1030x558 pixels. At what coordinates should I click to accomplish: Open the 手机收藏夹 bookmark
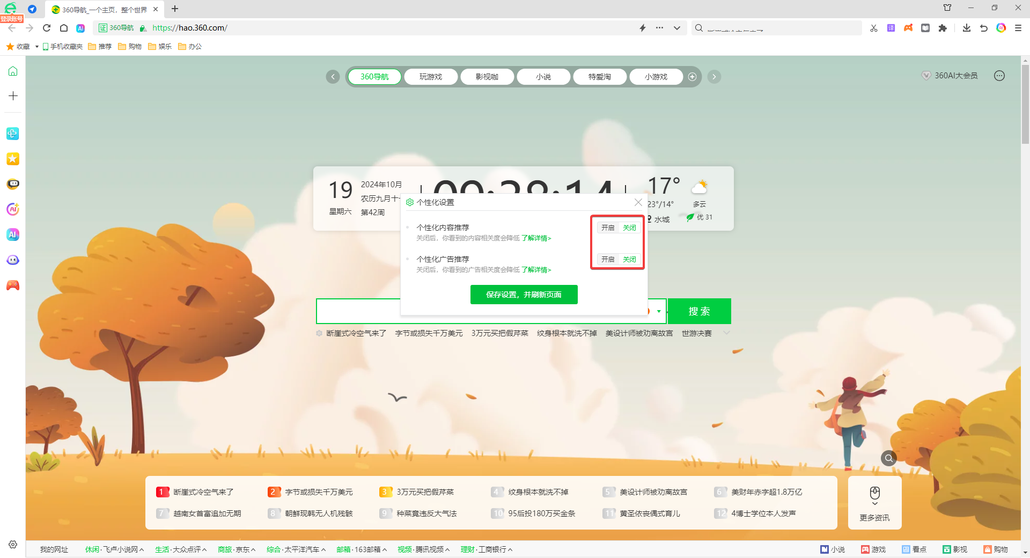(63, 47)
